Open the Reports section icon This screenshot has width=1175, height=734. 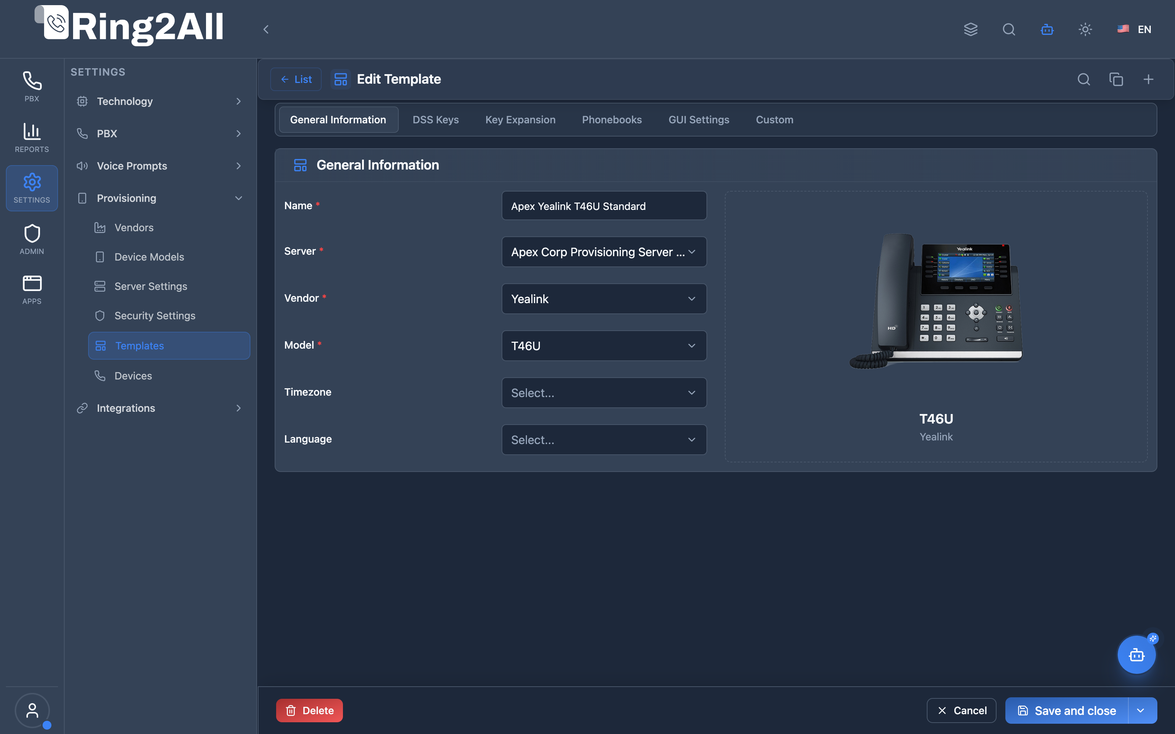[32, 137]
